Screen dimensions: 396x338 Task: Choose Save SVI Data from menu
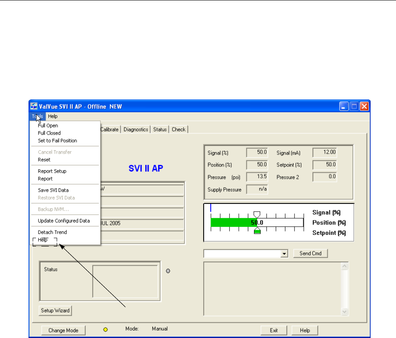click(x=53, y=190)
